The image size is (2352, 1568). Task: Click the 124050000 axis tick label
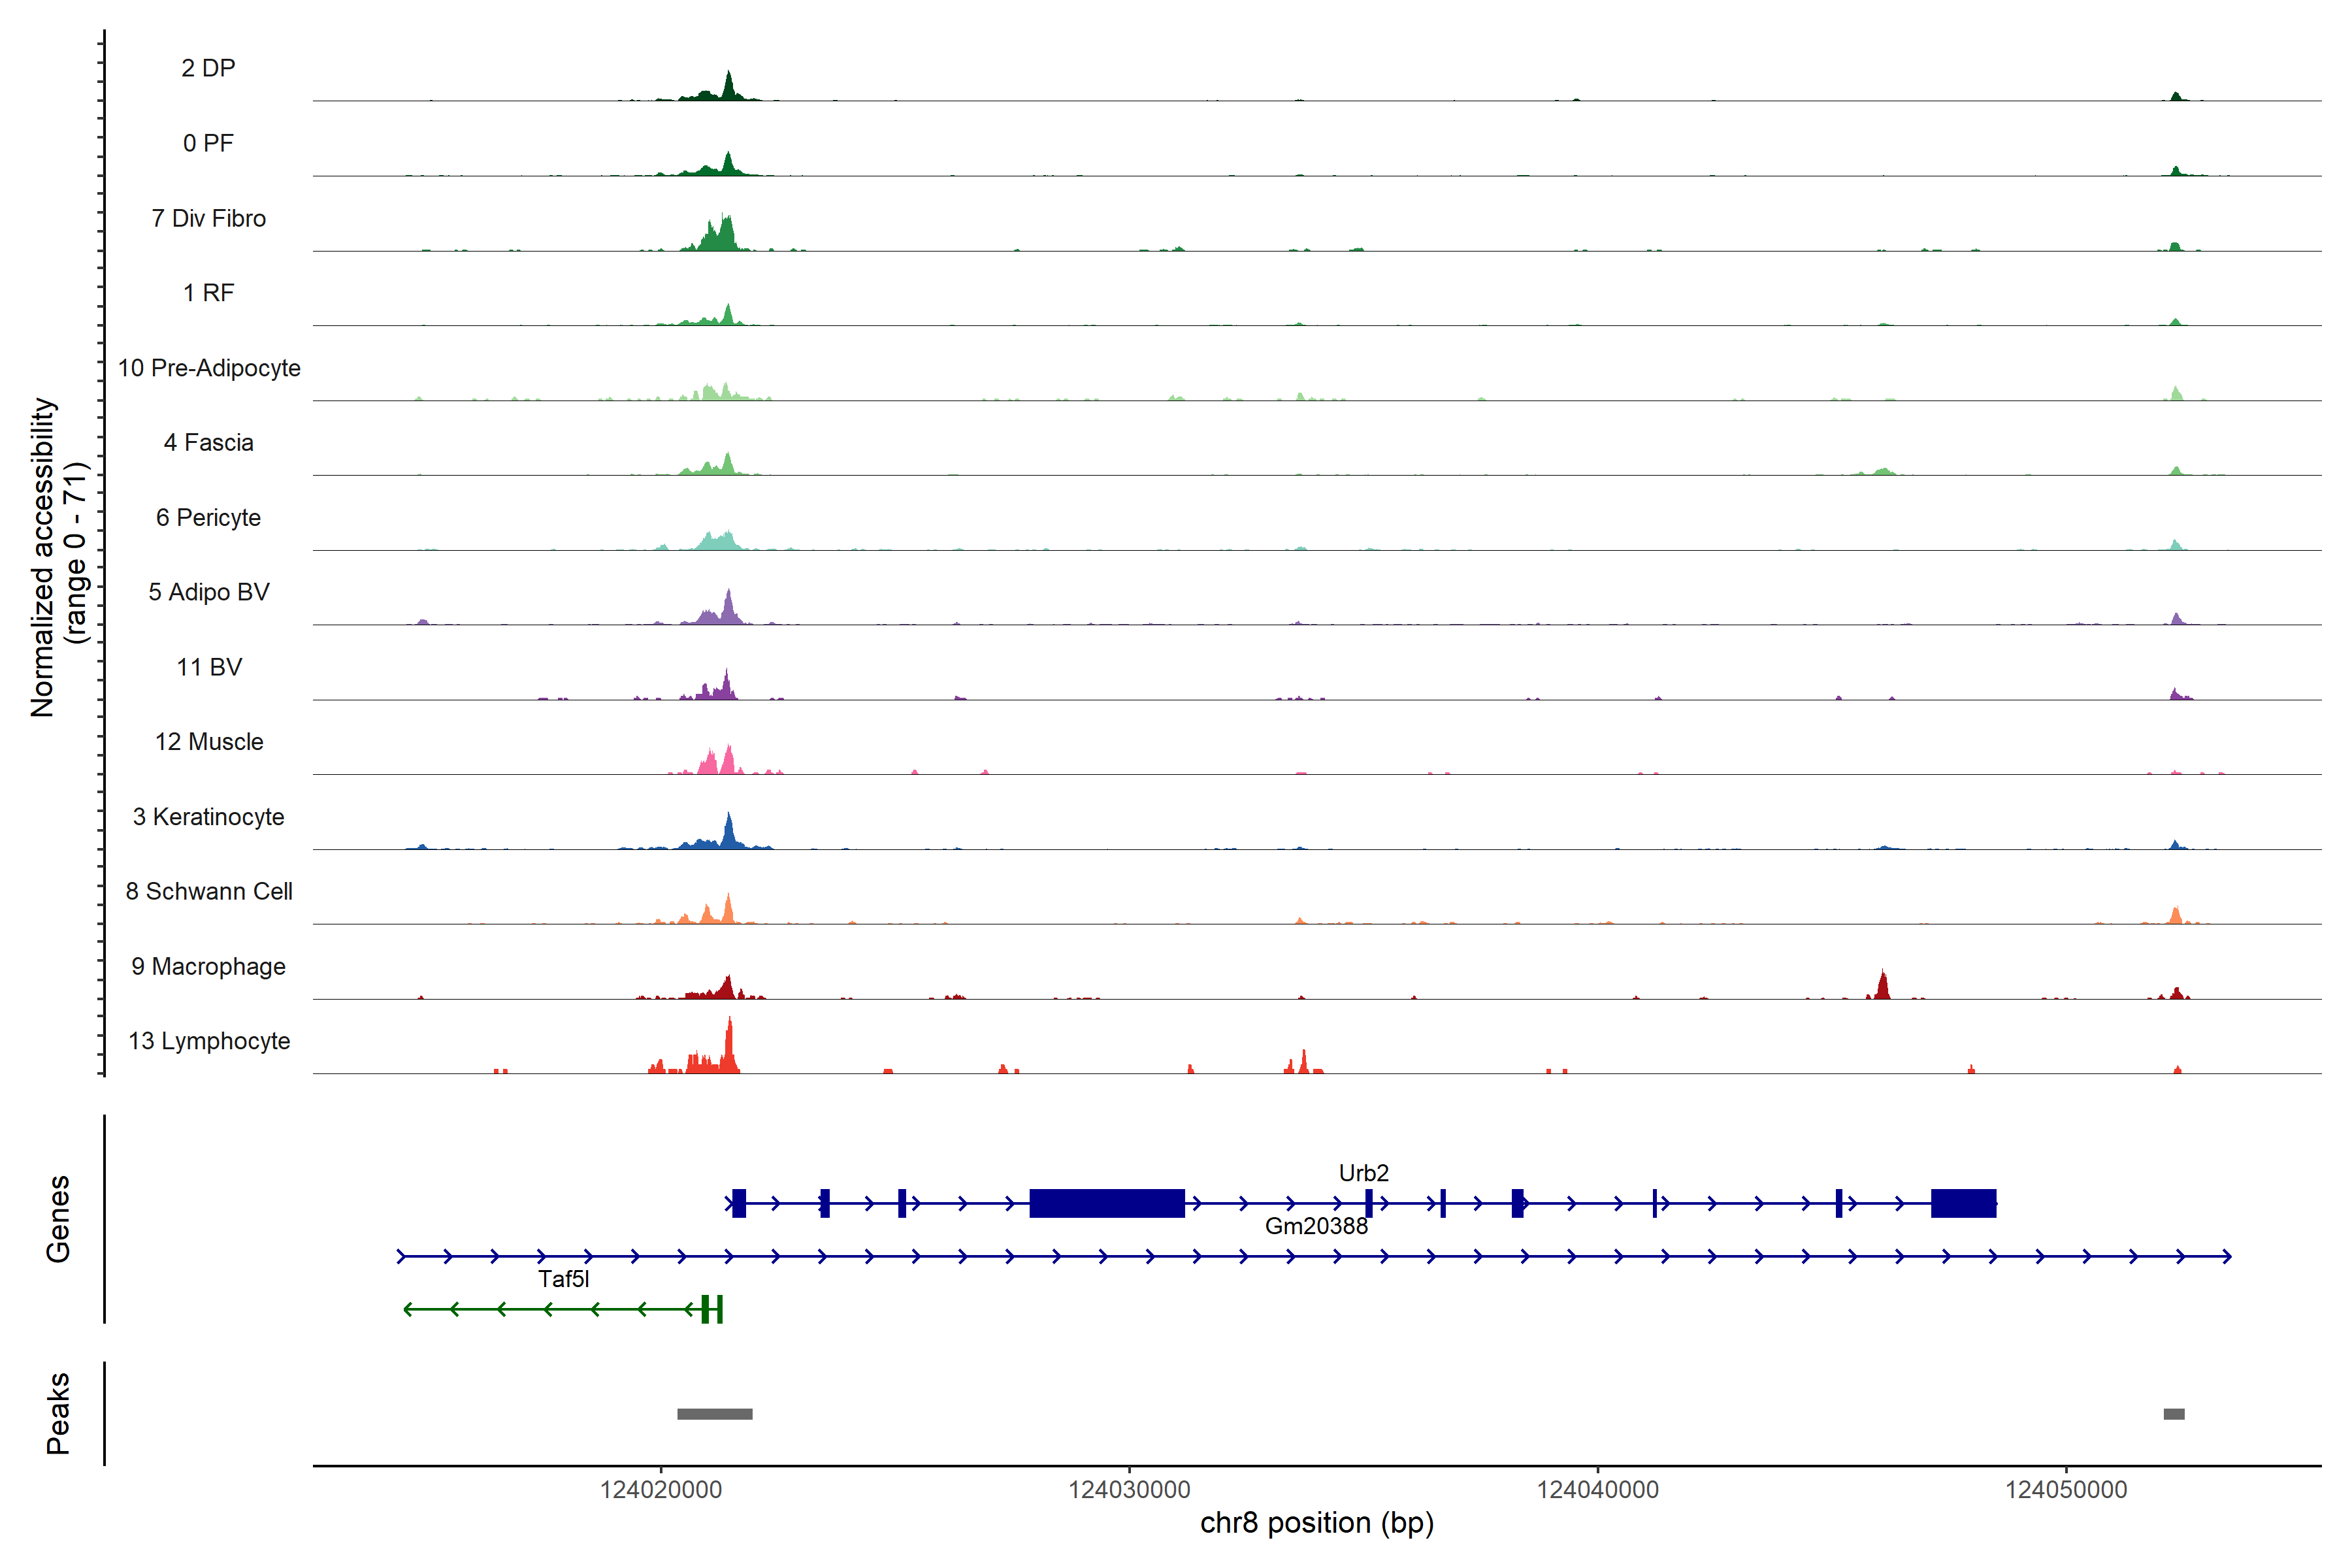click(x=2066, y=1490)
